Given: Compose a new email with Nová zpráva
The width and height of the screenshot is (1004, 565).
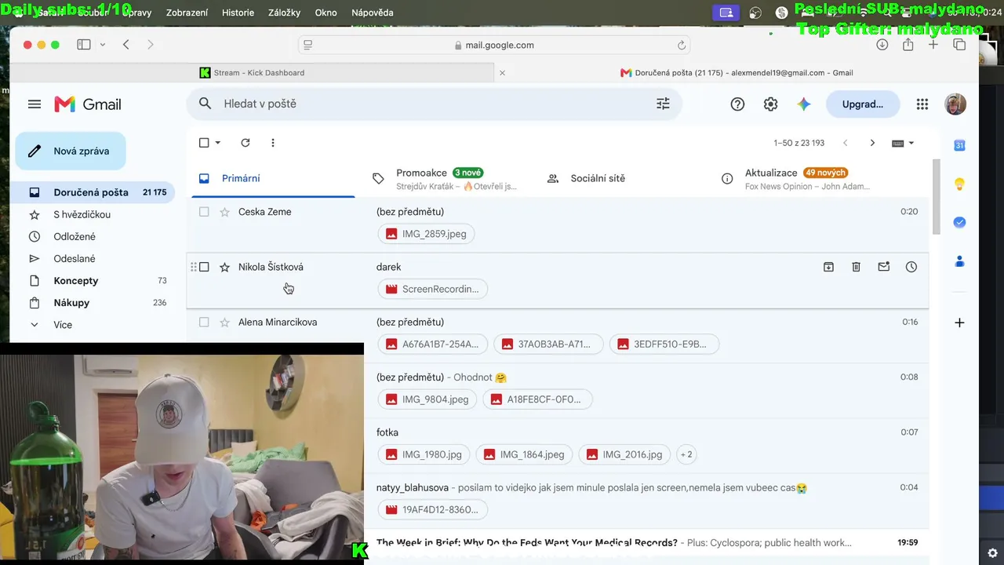Looking at the screenshot, I should coord(71,151).
